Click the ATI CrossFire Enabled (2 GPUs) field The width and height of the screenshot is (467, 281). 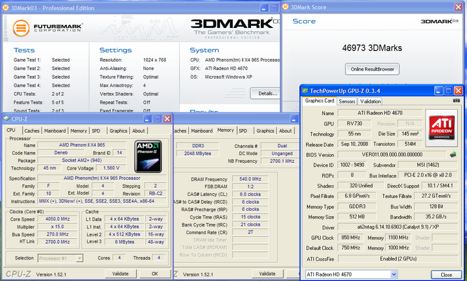point(398,259)
